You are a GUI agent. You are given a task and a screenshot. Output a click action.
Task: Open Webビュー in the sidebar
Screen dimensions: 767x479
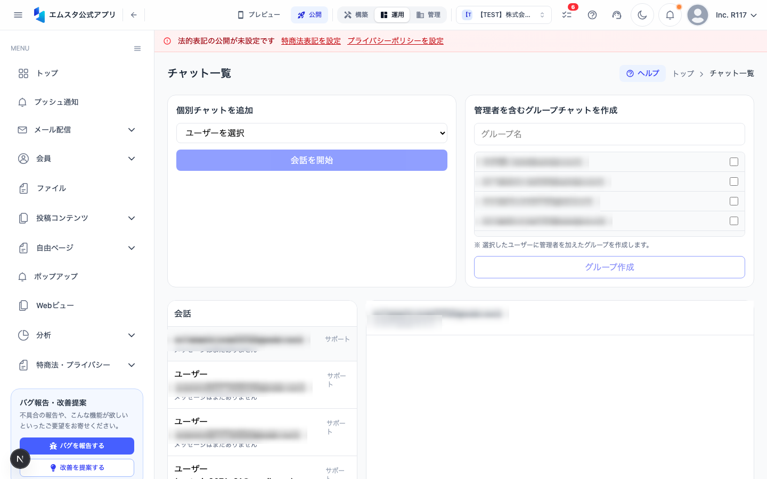(x=77, y=305)
